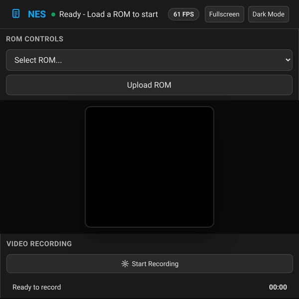The width and height of the screenshot is (299, 299).
Task: Toggle Dark Mode
Action: [268, 14]
